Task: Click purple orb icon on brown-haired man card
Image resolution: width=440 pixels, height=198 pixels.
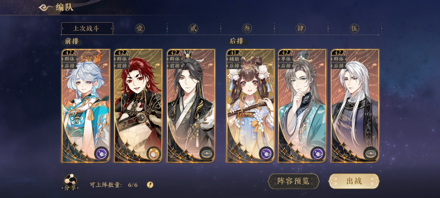Action: pos(318,153)
